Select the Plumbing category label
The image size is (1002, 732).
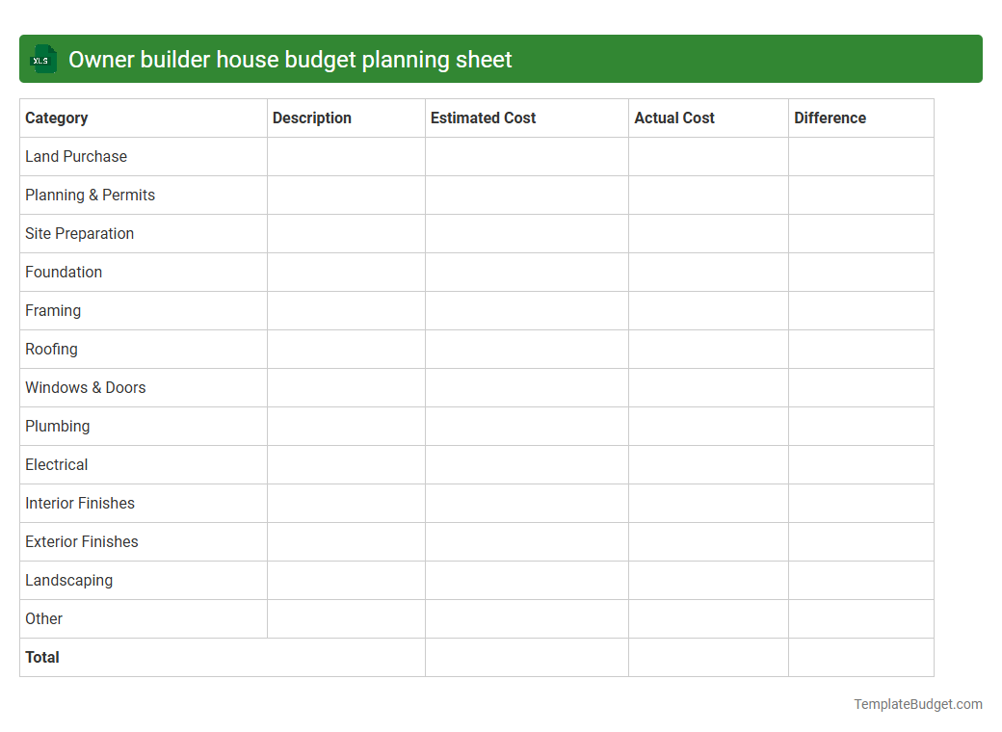point(58,426)
